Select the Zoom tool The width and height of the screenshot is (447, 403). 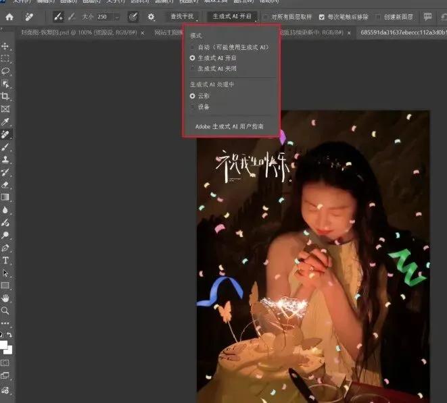(x=5, y=311)
